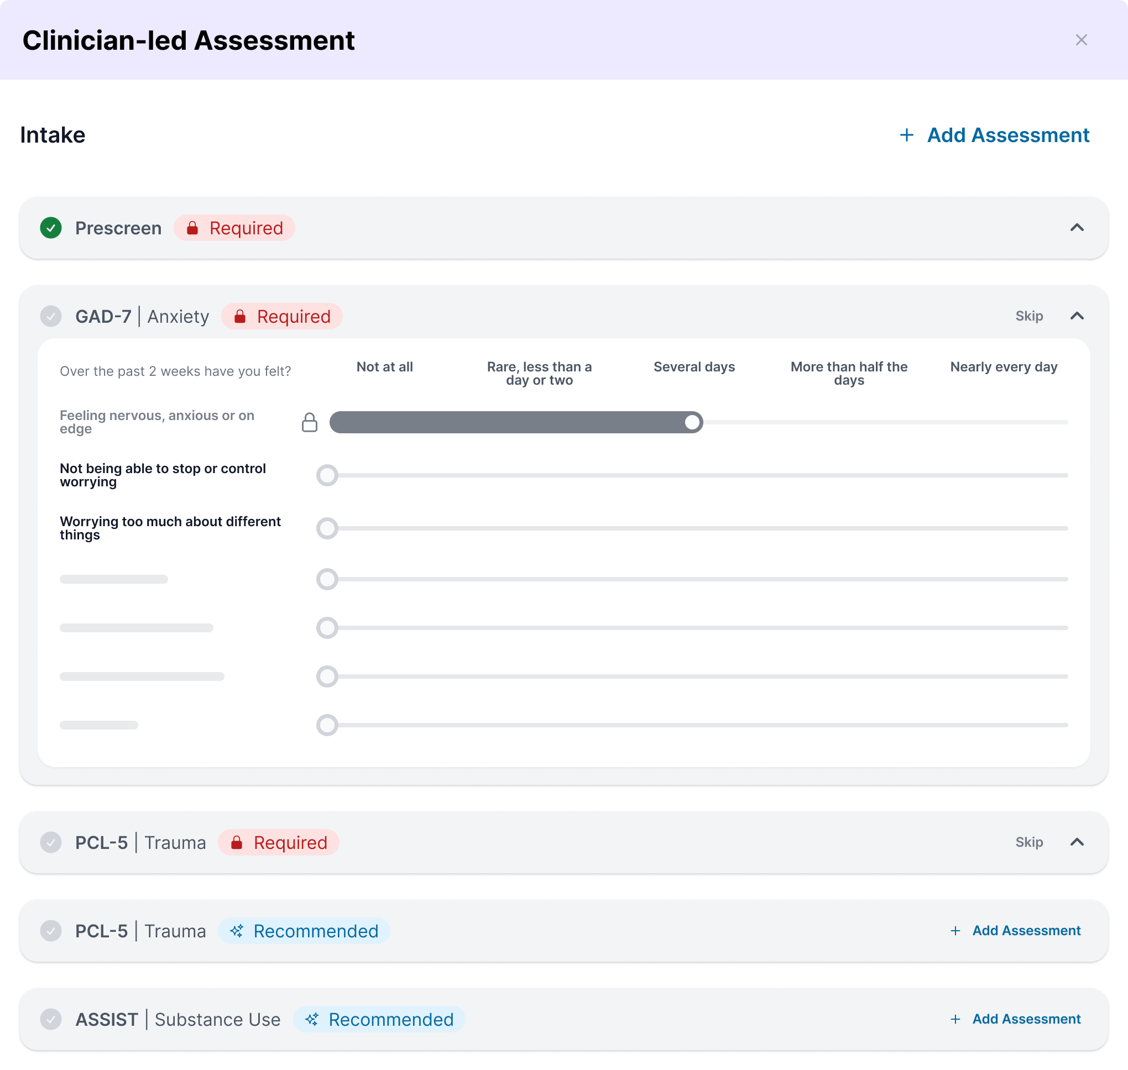This screenshot has height=1070, width=1128.
Task: Toggle the ASSIST Substance Use check circle
Action: click(51, 1019)
